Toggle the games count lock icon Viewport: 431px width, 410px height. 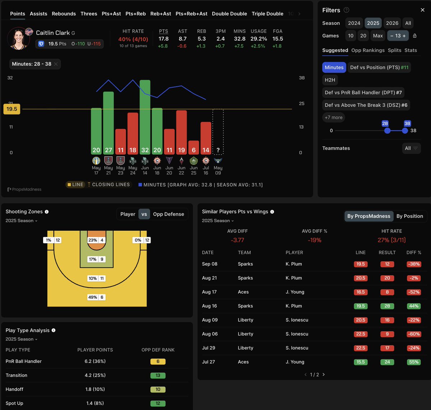415,36
